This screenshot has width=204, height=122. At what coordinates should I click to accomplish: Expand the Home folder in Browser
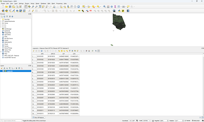[x=1, y=23]
